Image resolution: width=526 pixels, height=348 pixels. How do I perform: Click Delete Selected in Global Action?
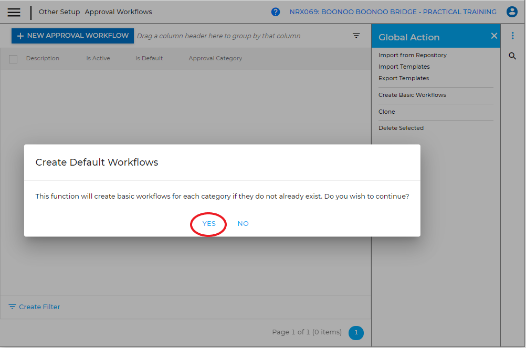coord(401,128)
